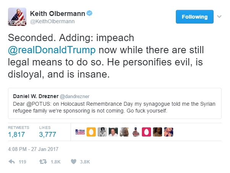Expand the tweet options chevron

pyautogui.click(x=219, y=17)
